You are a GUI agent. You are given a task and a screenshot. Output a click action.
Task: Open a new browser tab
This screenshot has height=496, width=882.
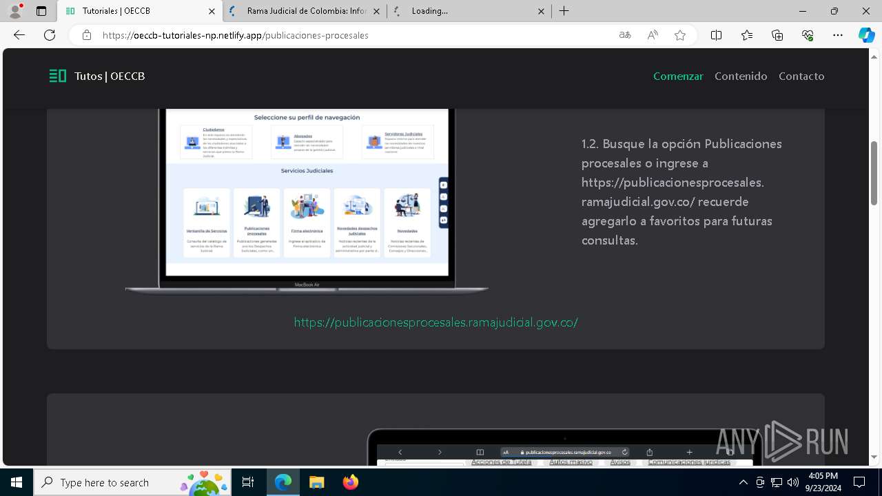[564, 11]
